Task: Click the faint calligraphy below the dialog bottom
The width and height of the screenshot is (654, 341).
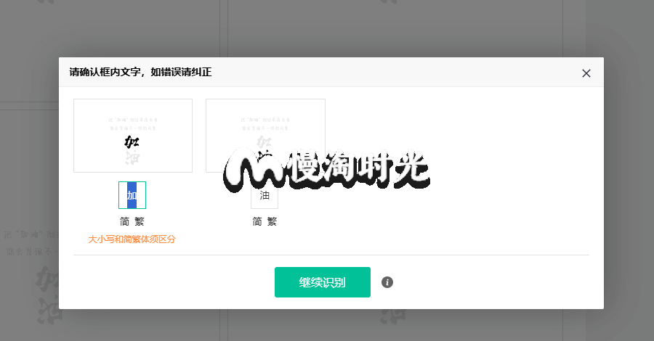Action: pos(393,316)
